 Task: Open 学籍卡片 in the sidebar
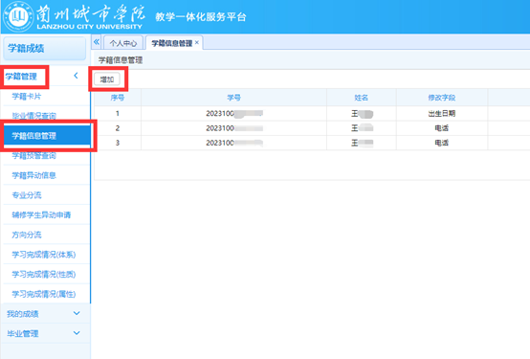[x=46, y=97]
